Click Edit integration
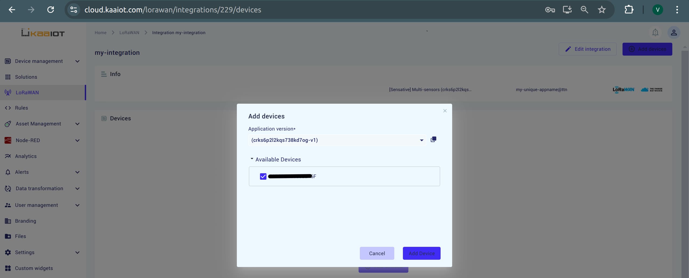Screen dimensions: 689x278 (588, 49)
